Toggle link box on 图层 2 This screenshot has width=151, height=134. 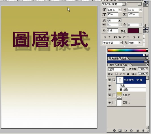pos(114,95)
